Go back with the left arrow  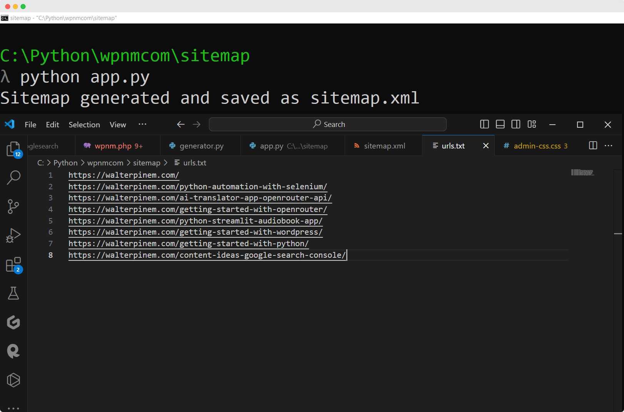coord(181,124)
